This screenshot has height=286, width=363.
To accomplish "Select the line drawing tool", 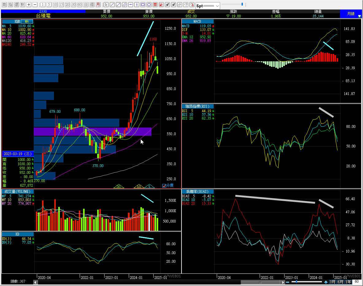I will 112,4.
